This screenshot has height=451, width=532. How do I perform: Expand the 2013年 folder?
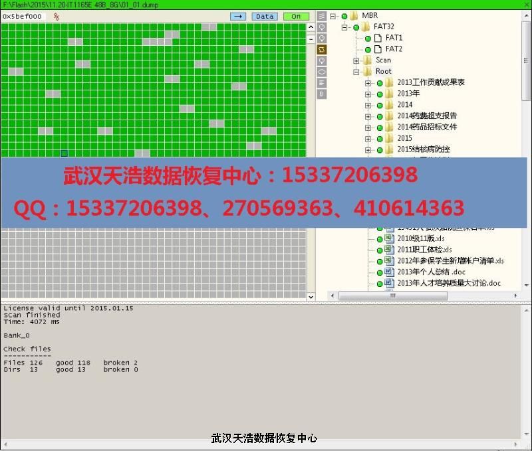pyautogui.click(x=368, y=94)
